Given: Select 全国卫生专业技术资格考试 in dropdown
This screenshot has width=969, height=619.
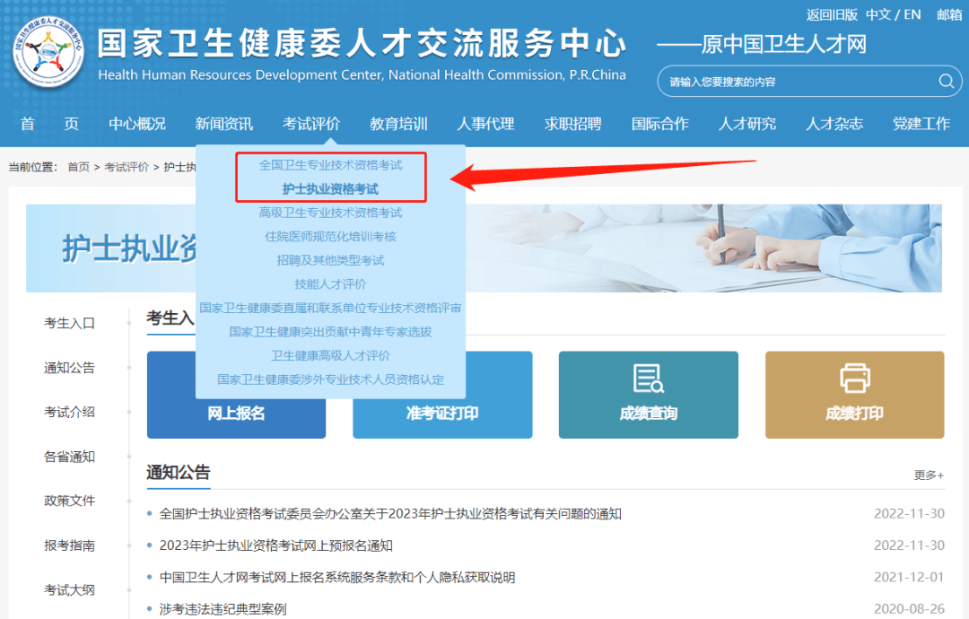Looking at the screenshot, I should pyautogui.click(x=330, y=165).
